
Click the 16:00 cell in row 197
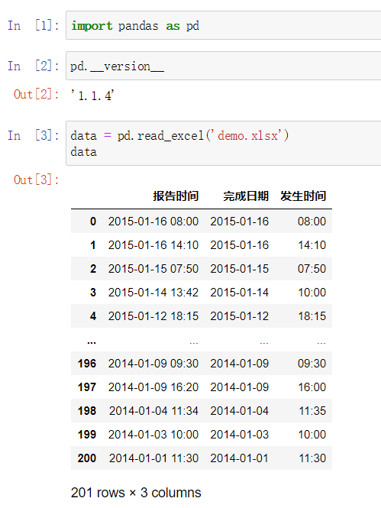tap(312, 387)
